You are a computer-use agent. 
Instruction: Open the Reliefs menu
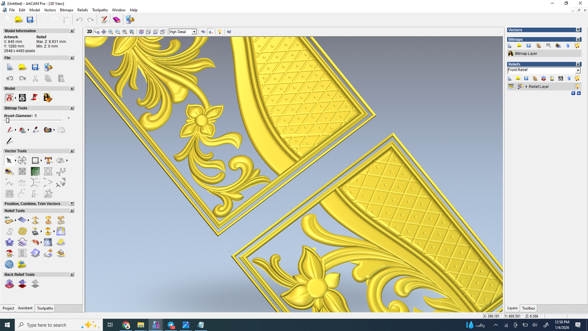82,10
